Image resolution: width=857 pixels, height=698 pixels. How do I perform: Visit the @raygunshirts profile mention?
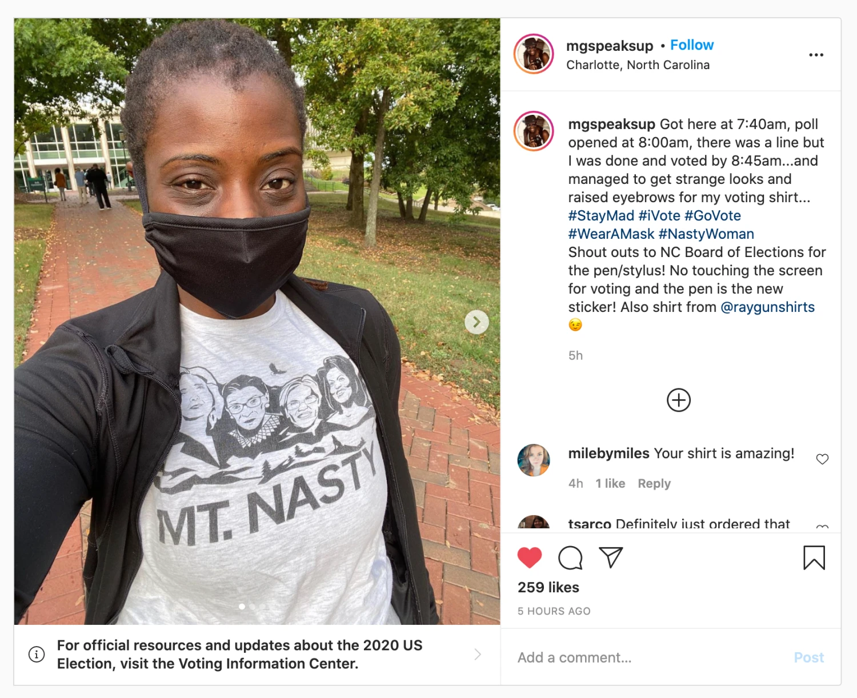click(767, 307)
